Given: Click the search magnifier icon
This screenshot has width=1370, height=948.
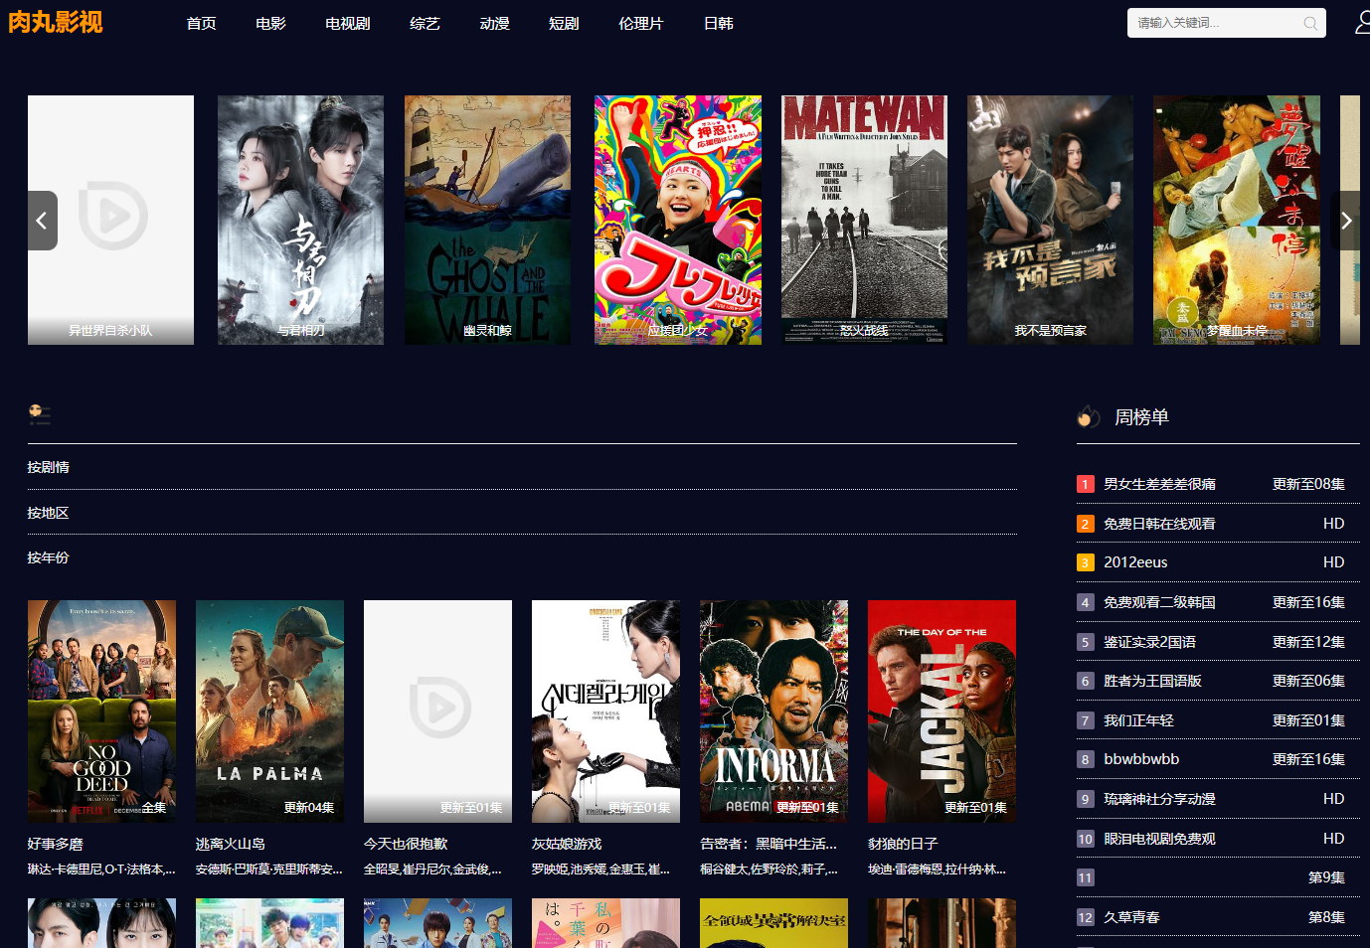Looking at the screenshot, I should [1310, 23].
